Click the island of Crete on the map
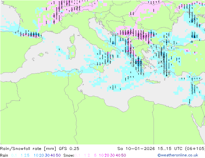 tap(153, 81)
